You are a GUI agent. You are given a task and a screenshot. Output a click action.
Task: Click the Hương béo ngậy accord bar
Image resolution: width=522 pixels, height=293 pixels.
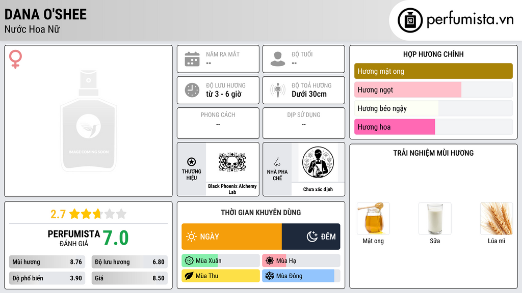pos(433,108)
